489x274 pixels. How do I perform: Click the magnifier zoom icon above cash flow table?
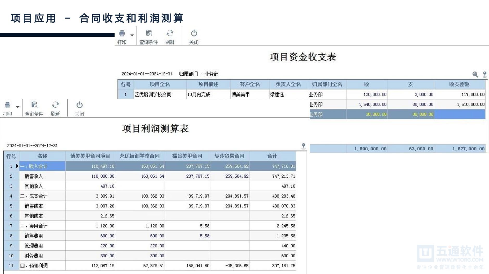pos(475,75)
